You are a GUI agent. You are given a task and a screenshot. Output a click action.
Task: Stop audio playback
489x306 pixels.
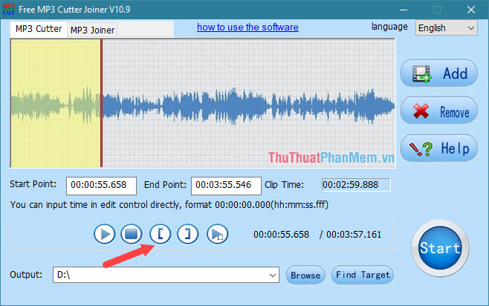click(132, 234)
